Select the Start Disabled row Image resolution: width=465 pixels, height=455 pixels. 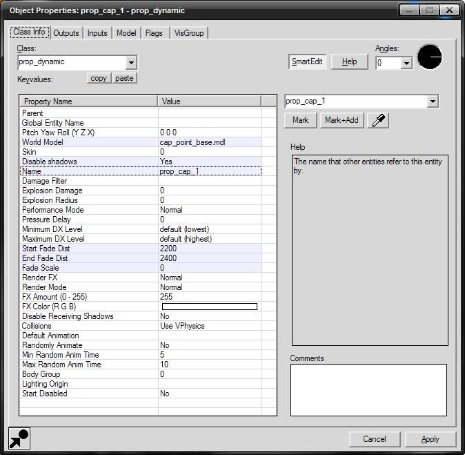click(141, 394)
